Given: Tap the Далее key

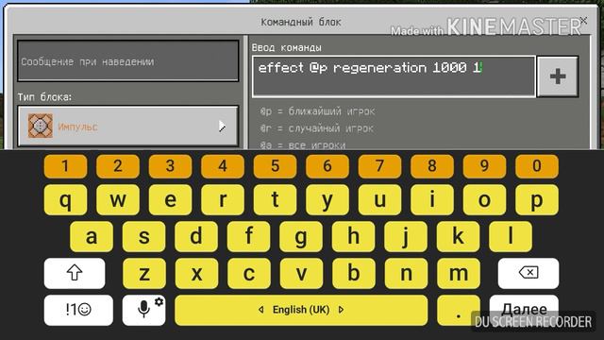Looking at the screenshot, I should coord(524,309).
